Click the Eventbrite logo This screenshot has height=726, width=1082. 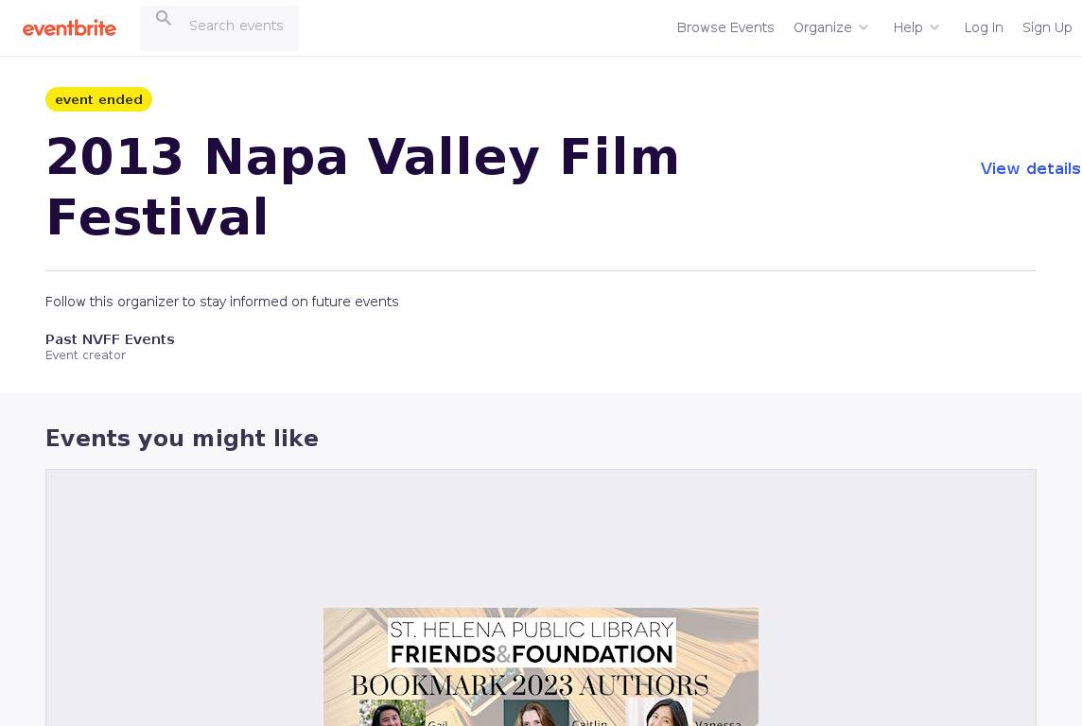pyautogui.click(x=69, y=28)
